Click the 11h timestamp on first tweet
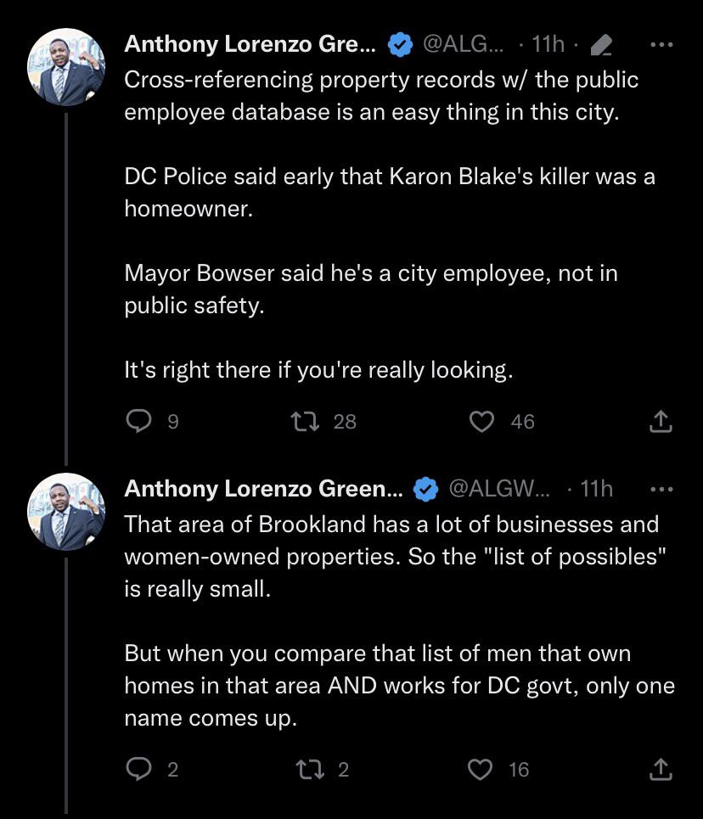This screenshot has width=703, height=819. click(548, 44)
